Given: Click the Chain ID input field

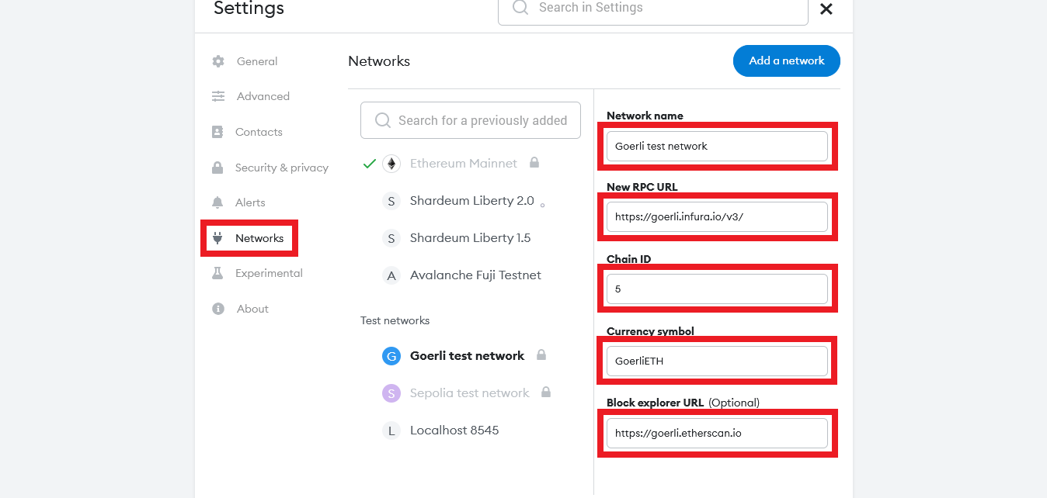Looking at the screenshot, I should click(717, 289).
